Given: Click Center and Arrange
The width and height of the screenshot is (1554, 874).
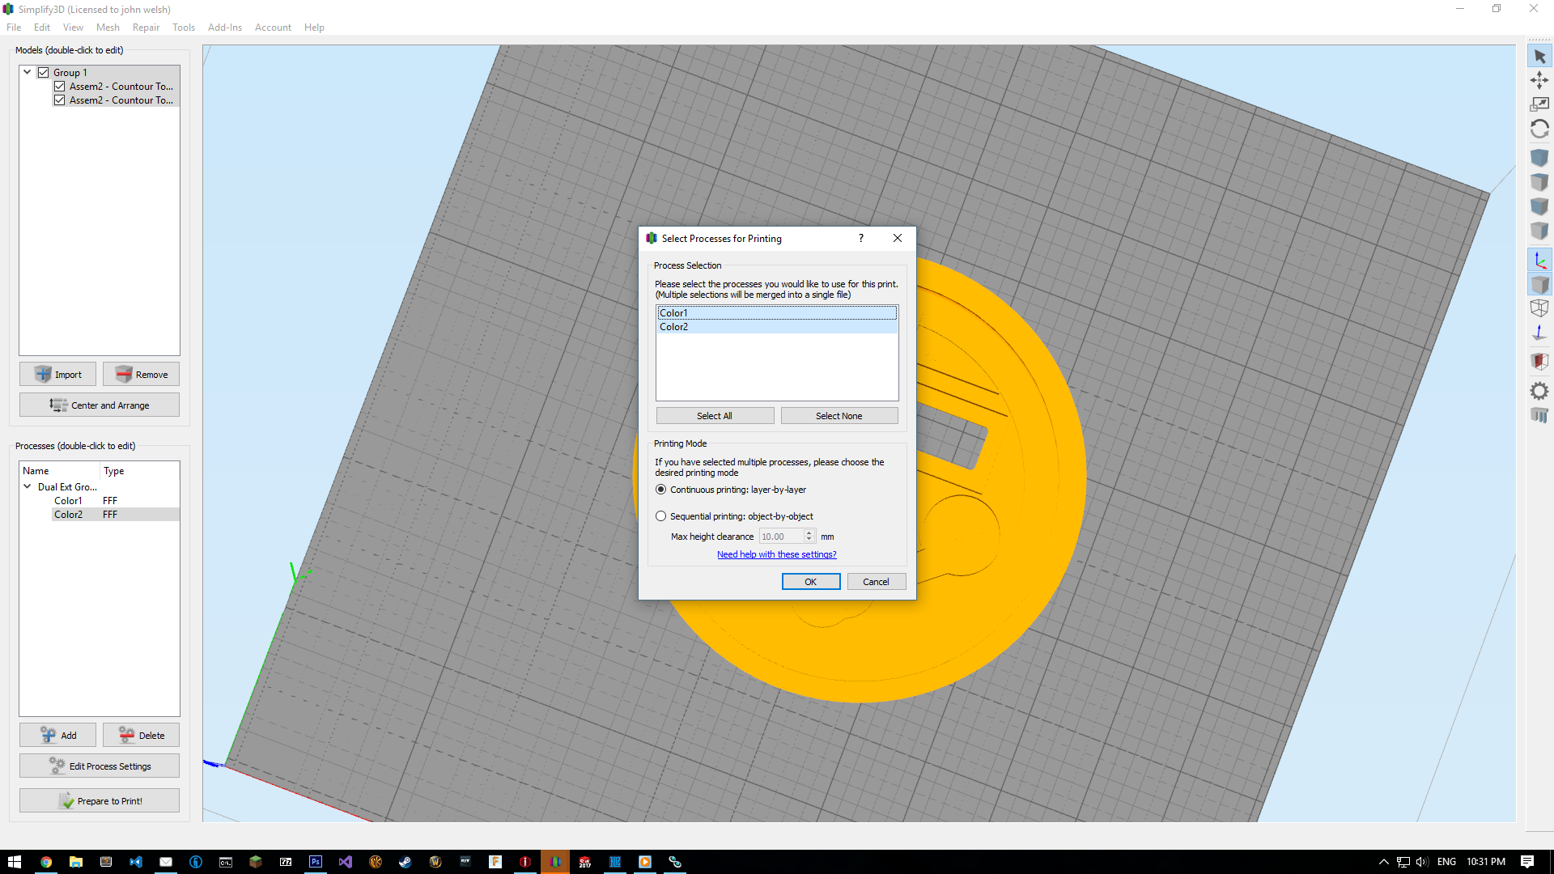Looking at the screenshot, I should (x=100, y=405).
